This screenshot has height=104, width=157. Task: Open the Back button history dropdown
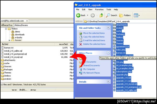coord(88,15)
